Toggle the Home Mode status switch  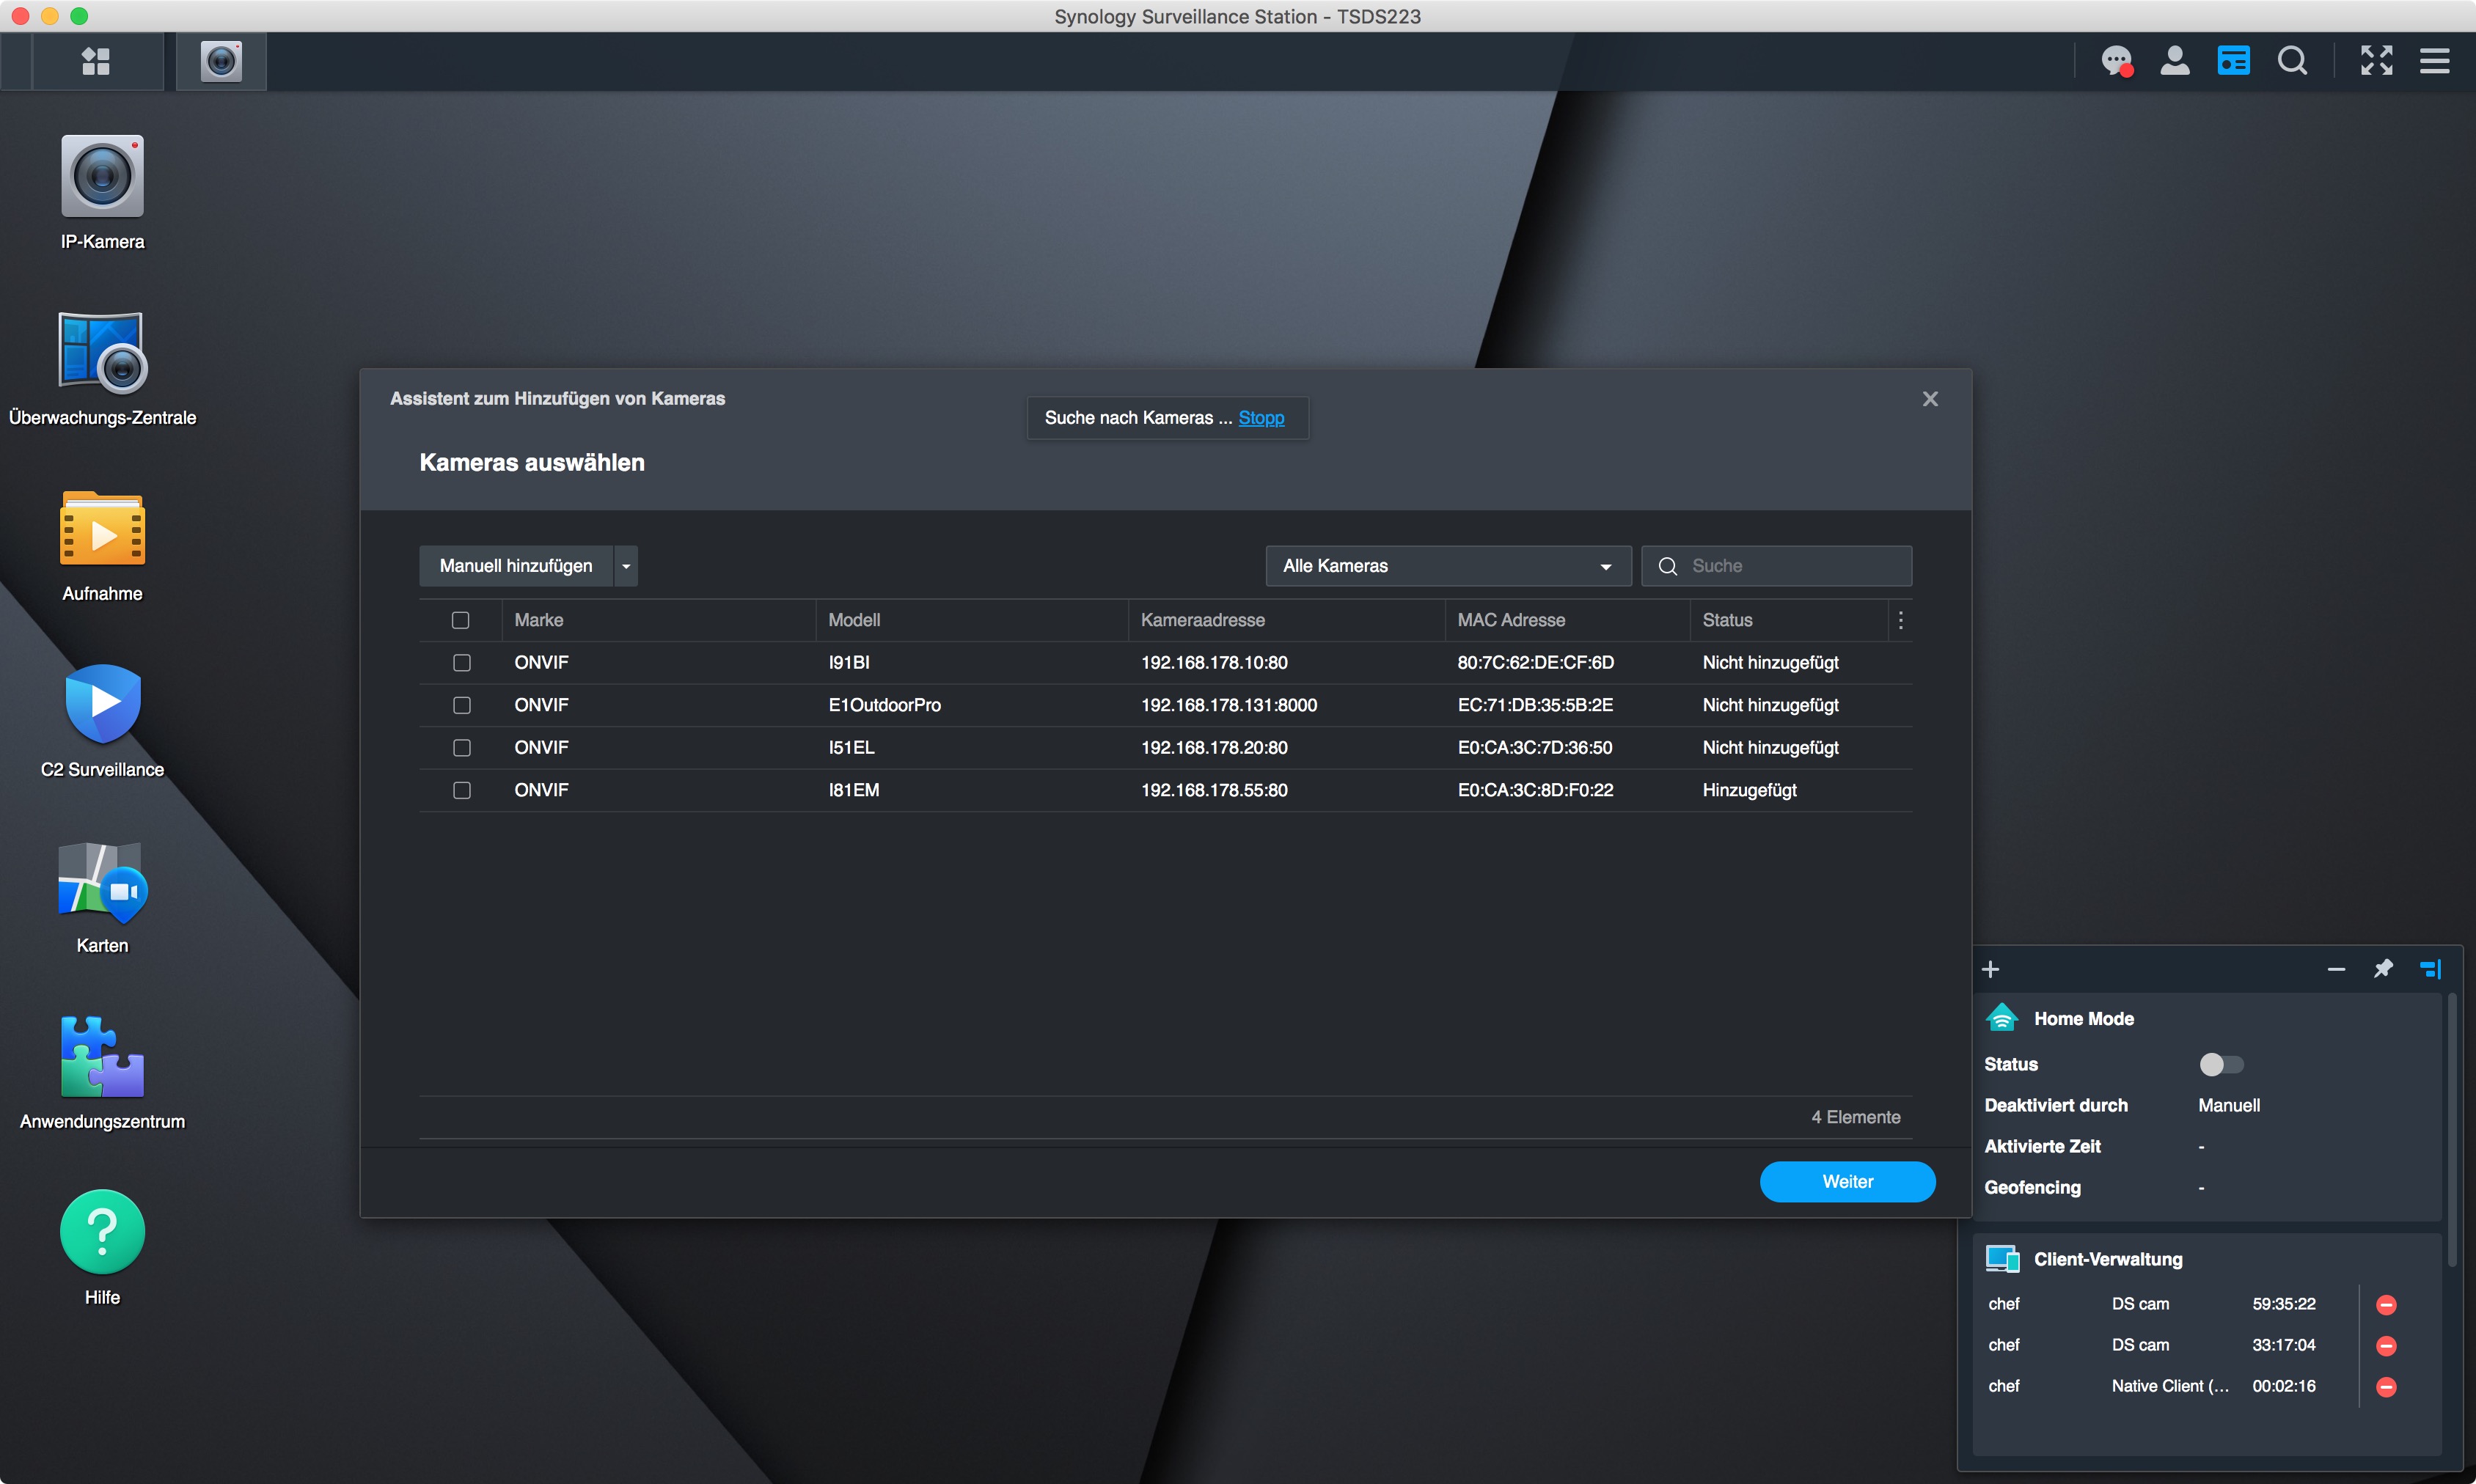tap(2221, 1064)
